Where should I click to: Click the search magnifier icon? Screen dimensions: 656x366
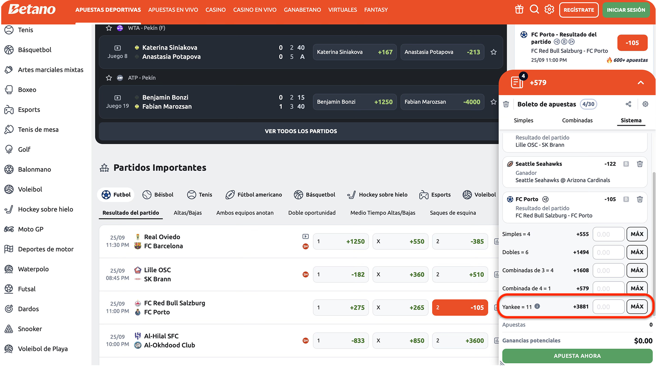[x=534, y=9]
